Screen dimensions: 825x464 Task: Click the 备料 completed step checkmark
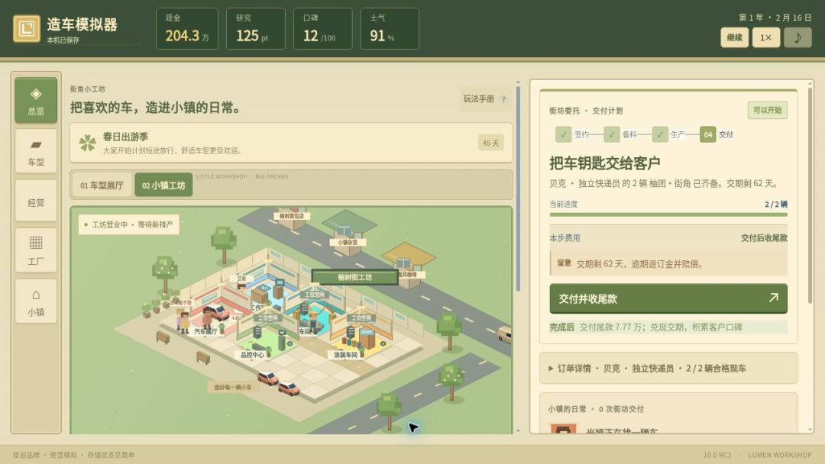click(612, 134)
